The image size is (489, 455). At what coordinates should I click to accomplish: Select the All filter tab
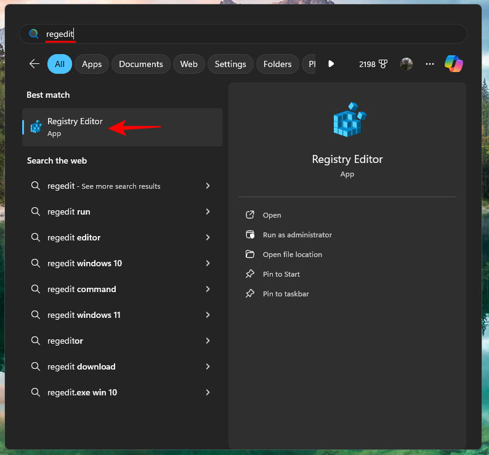click(60, 64)
